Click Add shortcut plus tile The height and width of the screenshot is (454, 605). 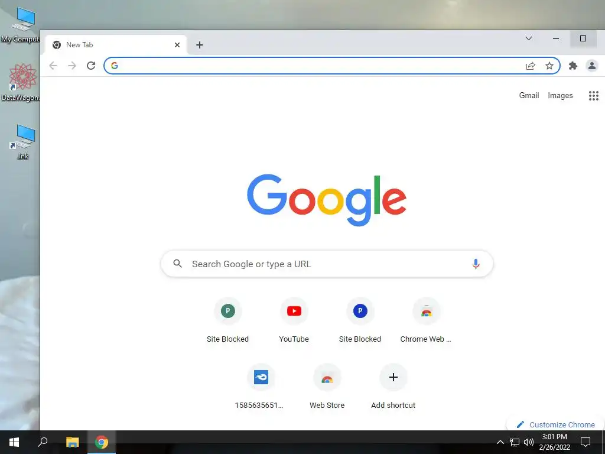[393, 387]
